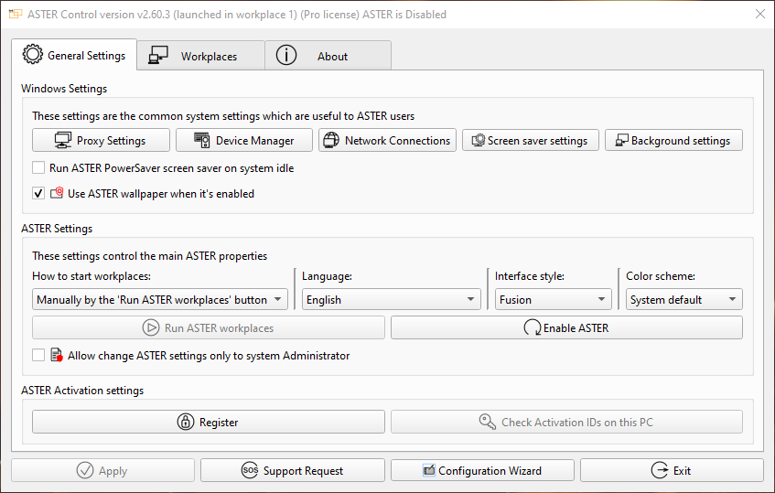Click the ASTER app icon in title bar
The height and width of the screenshot is (493, 775).
pyautogui.click(x=16, y=15)
